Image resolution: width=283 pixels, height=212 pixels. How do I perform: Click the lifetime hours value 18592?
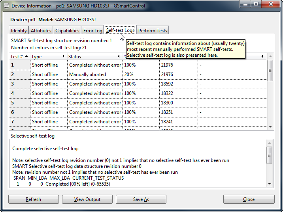(x=167, y=84)
